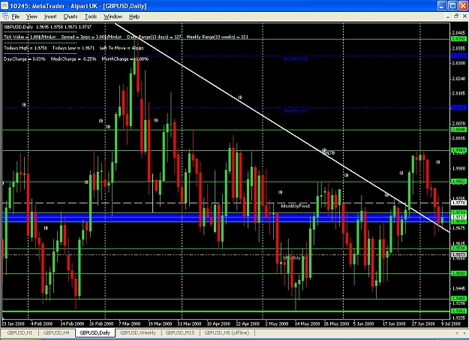Image resolution: width=469 pixels, height=340 pixels.
Task: Open the Window menu
Action: coord(113,17)
